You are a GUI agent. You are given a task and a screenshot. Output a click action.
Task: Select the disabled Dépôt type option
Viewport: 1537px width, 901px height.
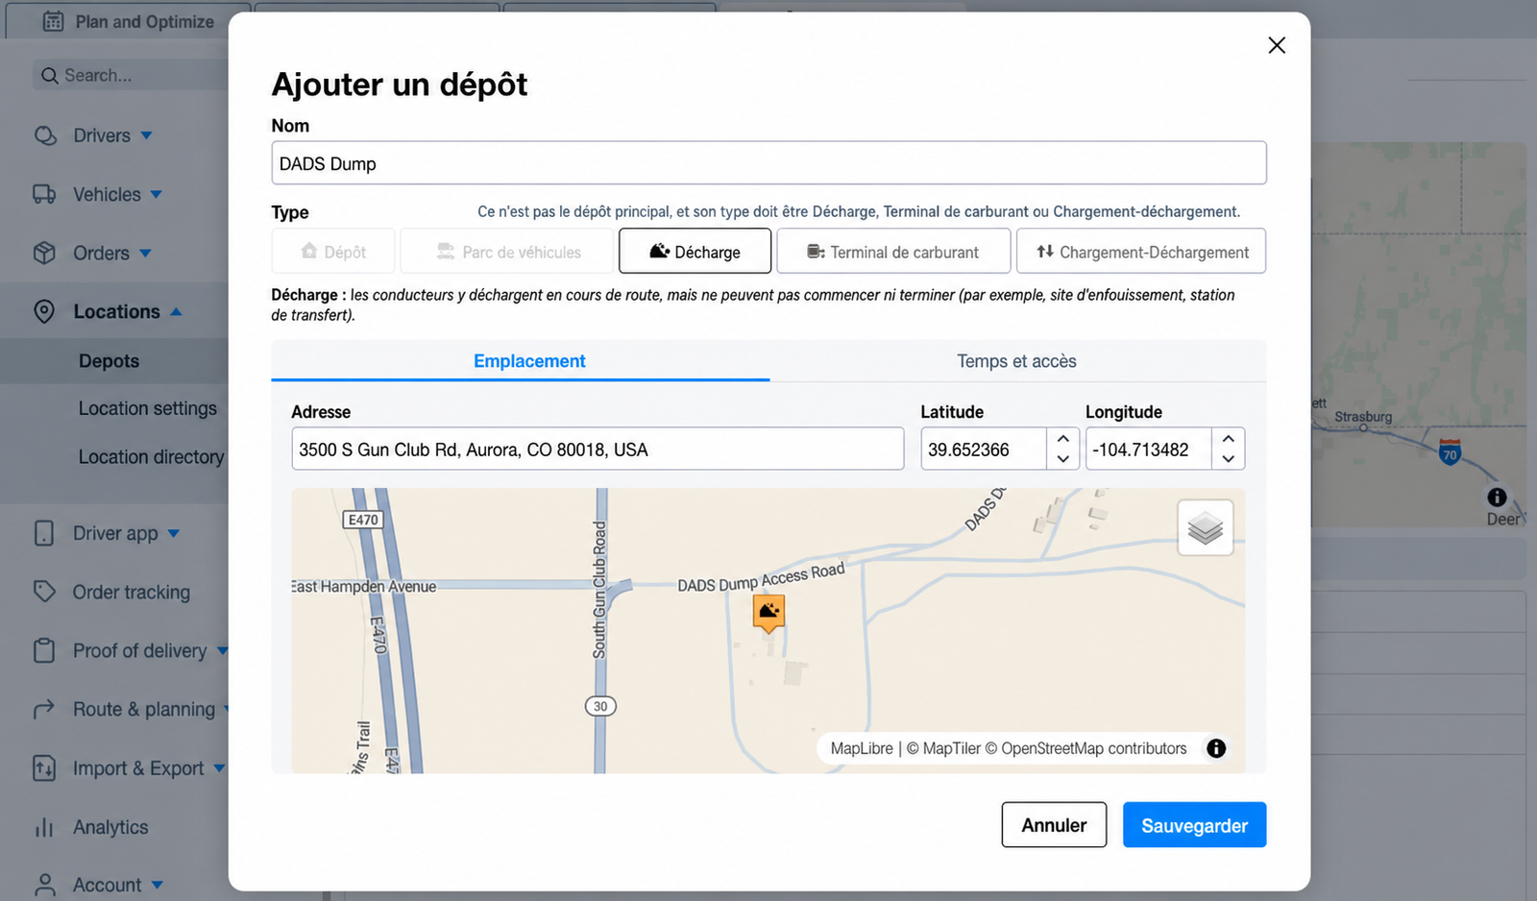point(333,251)
